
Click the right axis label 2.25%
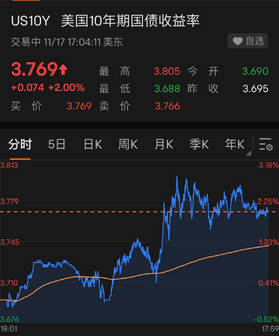pyautogui.click(x=268, y=201)
